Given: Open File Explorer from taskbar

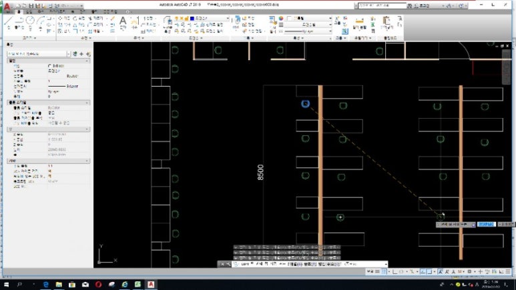Looking at the screenshot, I should click(x=59, y=285).
